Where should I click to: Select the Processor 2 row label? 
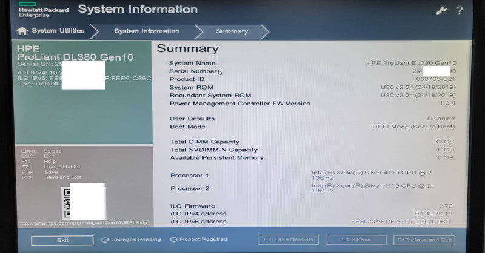(190, 188)
